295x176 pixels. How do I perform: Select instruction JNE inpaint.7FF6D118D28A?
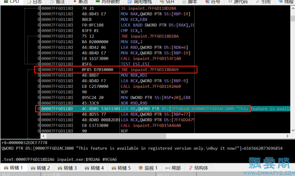[x=150, y=36]
